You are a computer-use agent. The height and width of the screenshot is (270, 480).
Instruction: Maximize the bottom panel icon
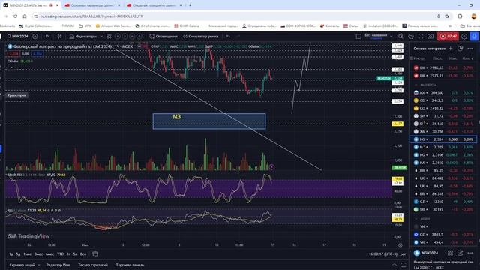(x=403, y=265)
